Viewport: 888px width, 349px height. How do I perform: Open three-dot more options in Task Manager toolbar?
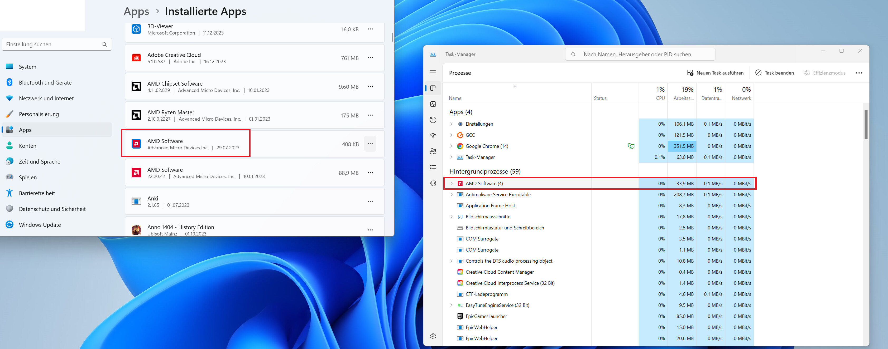[x=859, y=73]
